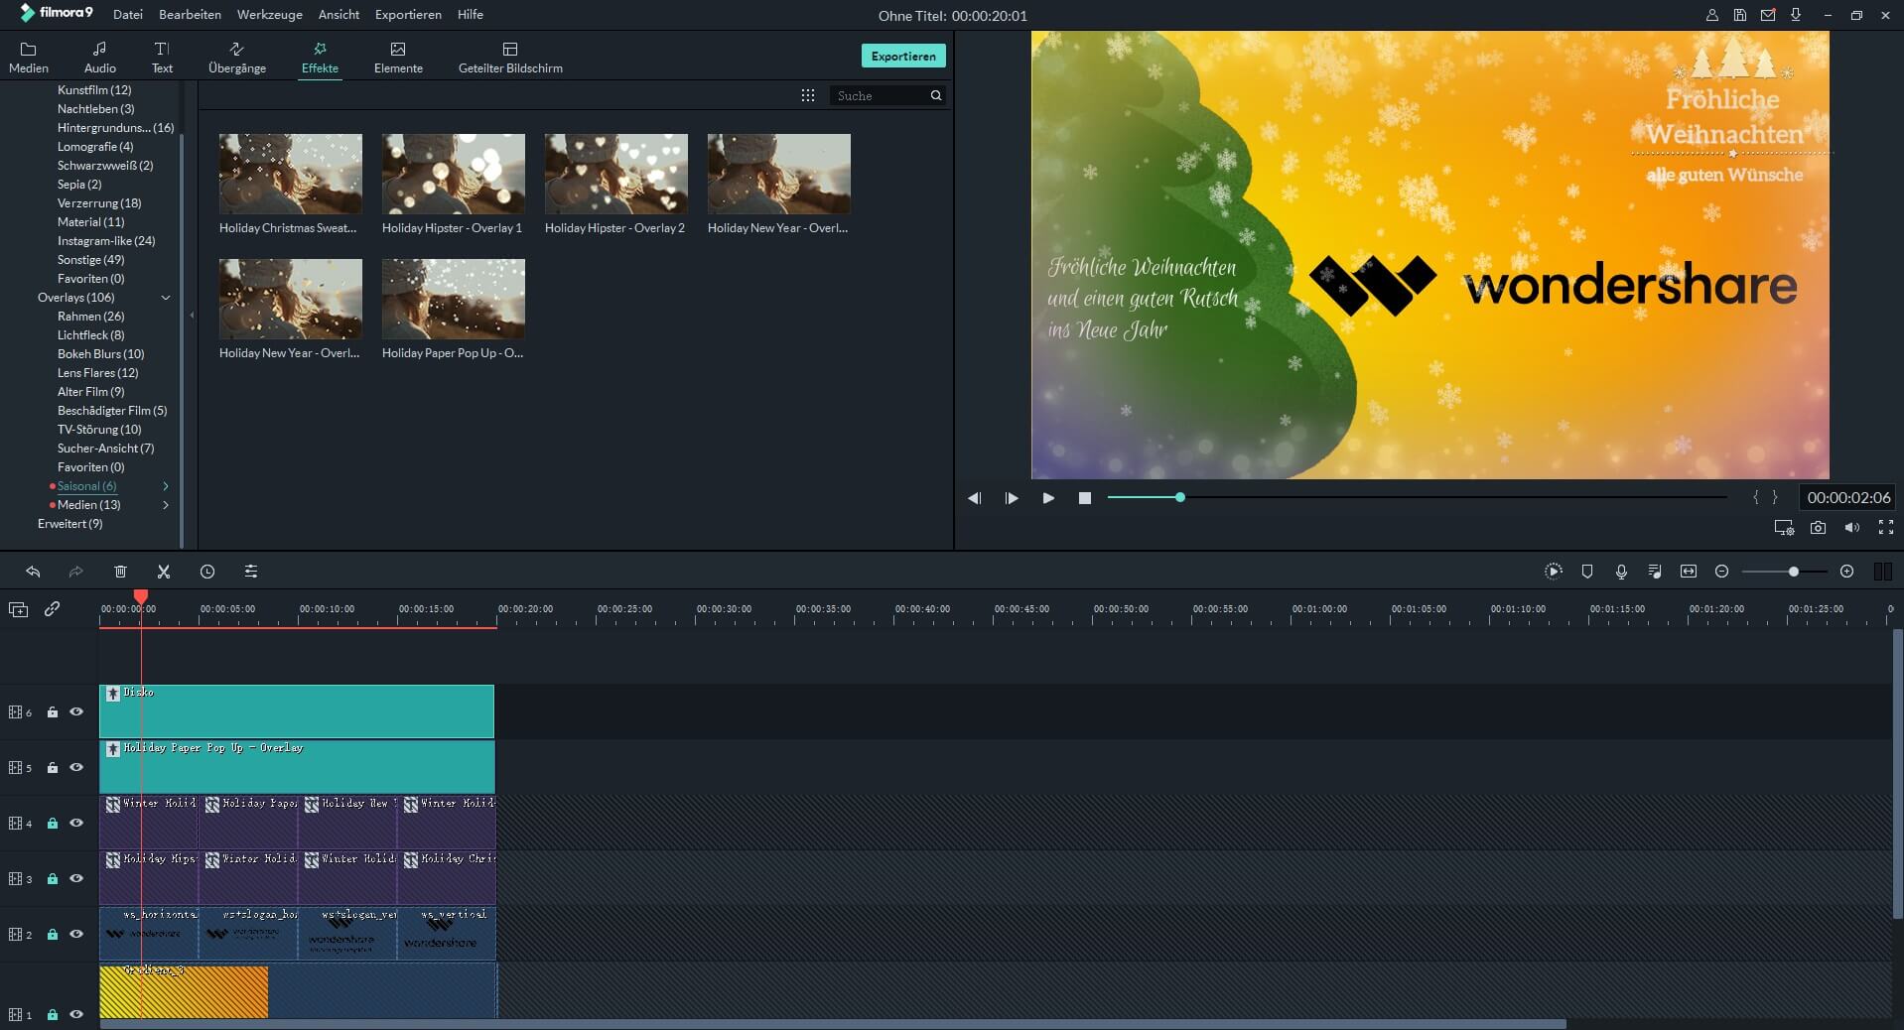Screen dimensions: 1904x1030
Task: Hide track 3 with eye icon
Action: (76, 878)
